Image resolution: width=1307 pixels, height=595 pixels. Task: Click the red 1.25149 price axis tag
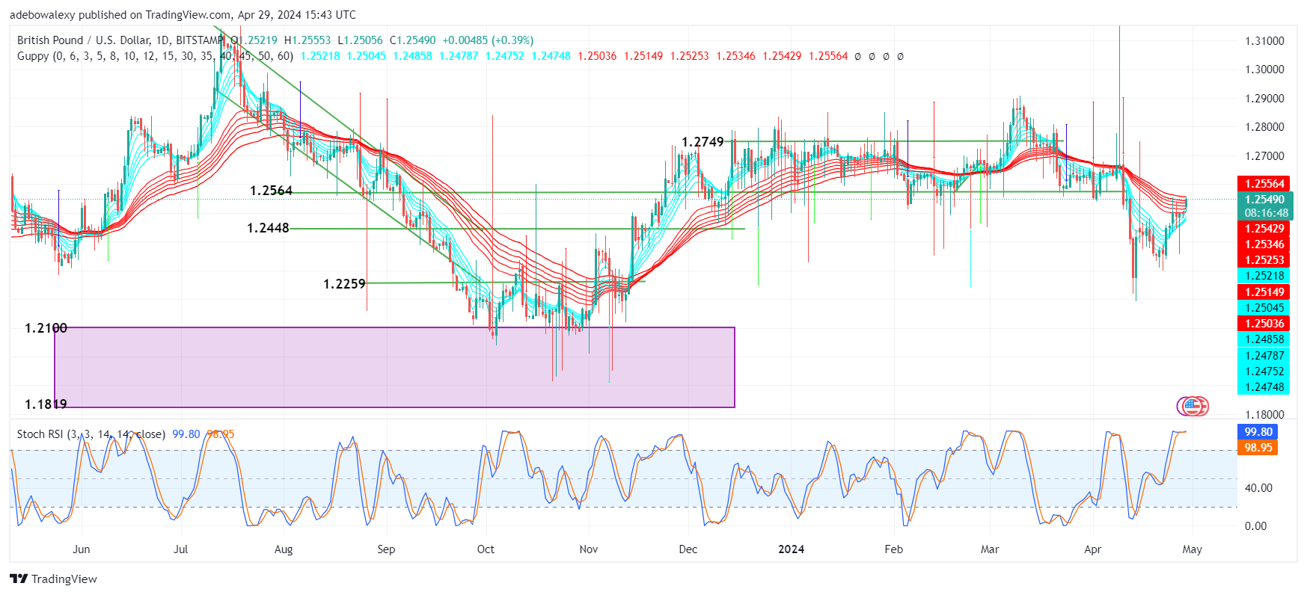(1264, 292)
